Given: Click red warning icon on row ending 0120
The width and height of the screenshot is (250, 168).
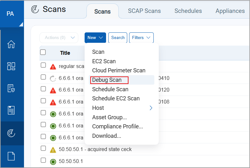Looking at the screenshot, I should (x=53, y=90).
